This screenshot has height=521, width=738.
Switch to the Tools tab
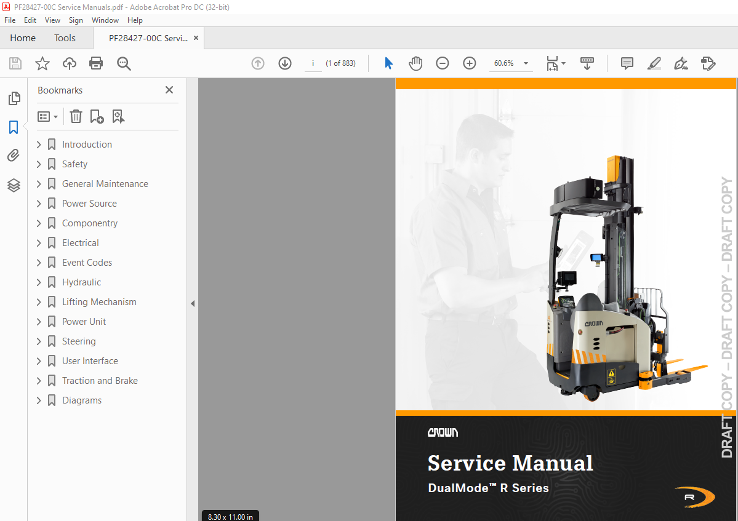65,38
